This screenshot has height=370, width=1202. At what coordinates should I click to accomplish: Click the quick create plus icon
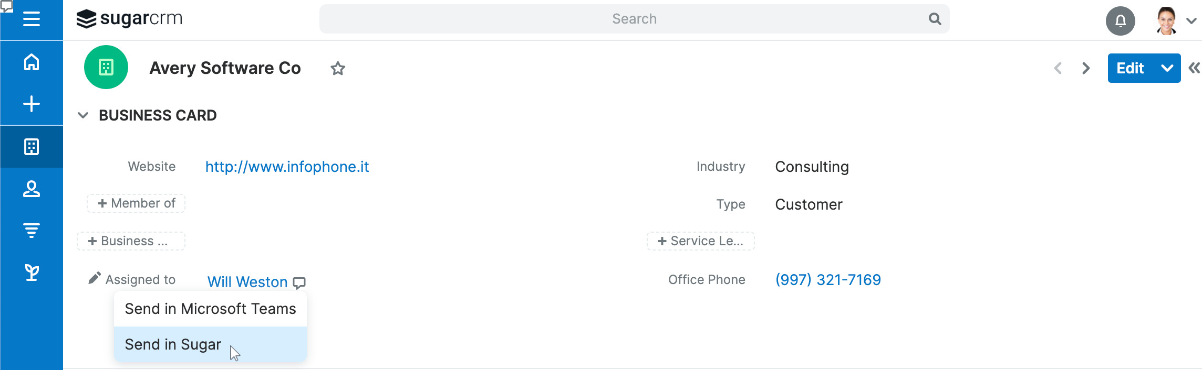tap(32, 104)
